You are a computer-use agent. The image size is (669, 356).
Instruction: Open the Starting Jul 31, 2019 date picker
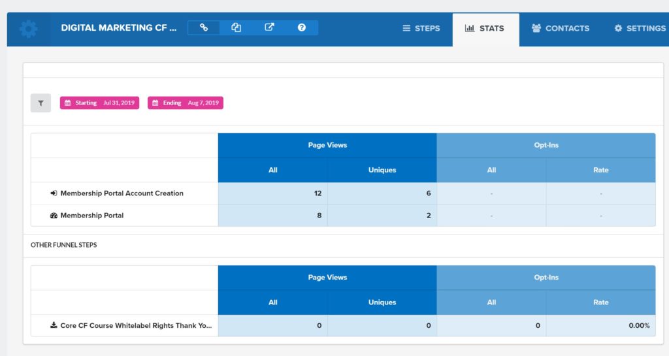point(99,103)
